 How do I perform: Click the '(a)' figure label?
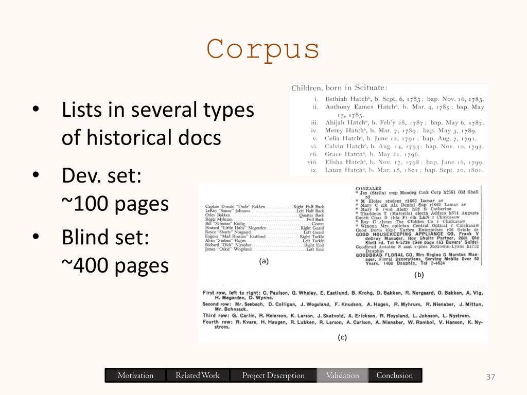click(264, 261)
